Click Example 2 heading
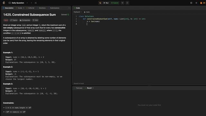 8,67
